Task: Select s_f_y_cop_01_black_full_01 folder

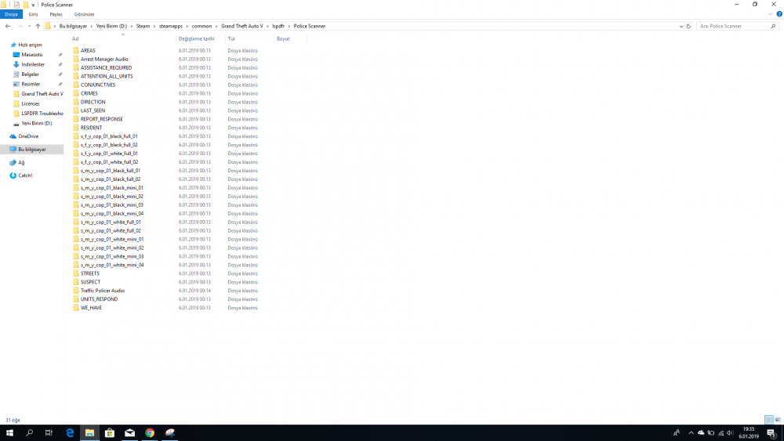Action: point(109,136)
